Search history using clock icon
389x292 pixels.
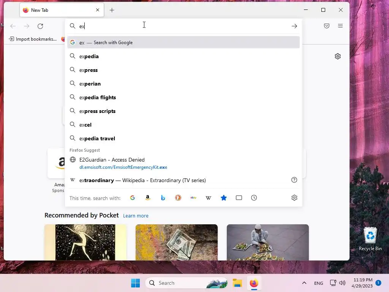254,198
